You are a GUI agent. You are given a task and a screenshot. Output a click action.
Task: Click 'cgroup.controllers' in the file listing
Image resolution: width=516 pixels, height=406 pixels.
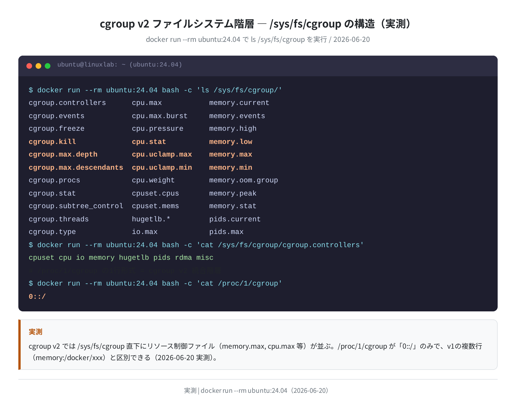67,103
